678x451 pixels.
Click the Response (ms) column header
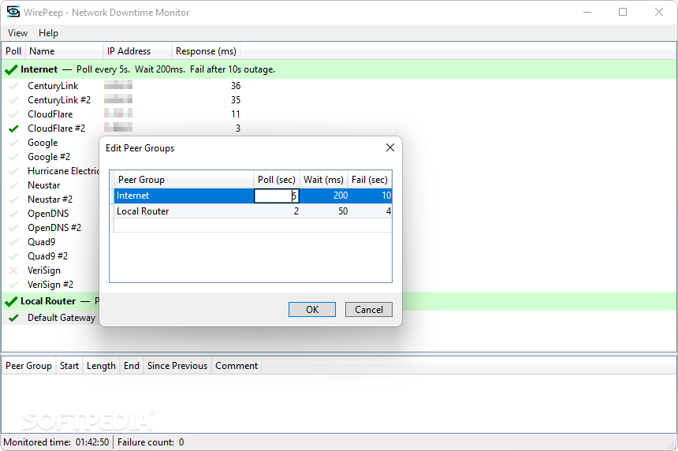(x=206, y=51)
